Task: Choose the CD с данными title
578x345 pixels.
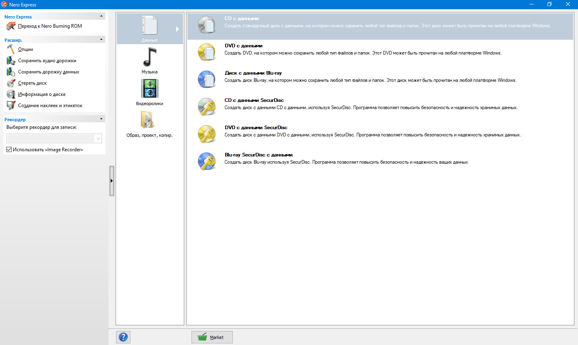Action: (x=242, y=18)
